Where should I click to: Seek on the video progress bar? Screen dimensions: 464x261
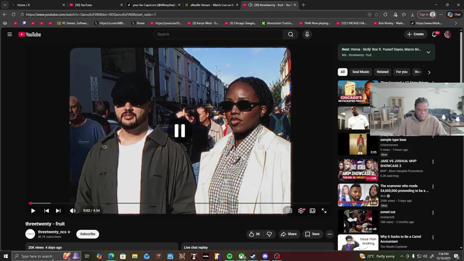[179, 203]
